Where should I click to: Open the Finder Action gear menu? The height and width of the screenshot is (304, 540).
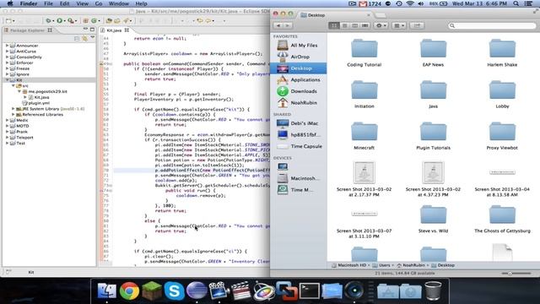381,25
